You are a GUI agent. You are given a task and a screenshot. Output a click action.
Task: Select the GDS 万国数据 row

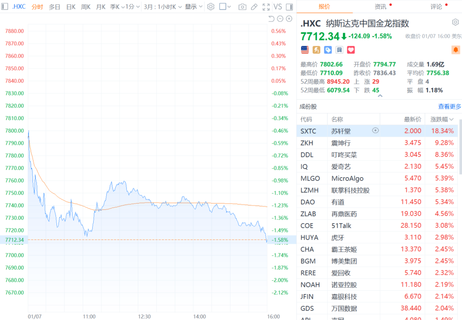(x=377, y=308)
